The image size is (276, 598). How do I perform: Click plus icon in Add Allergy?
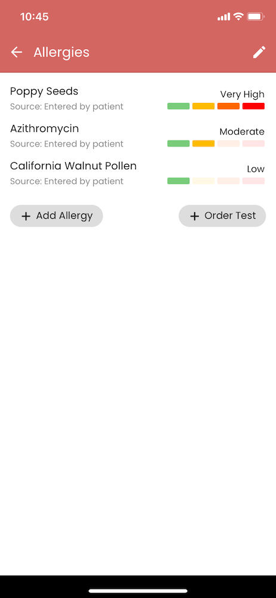click(x=26, y=216)
